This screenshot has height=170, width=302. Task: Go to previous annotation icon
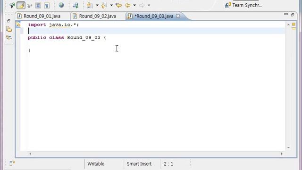(x=104, y=5)
